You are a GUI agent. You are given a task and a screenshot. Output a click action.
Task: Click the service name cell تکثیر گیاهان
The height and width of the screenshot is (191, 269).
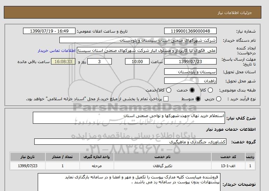coord(162,166)
